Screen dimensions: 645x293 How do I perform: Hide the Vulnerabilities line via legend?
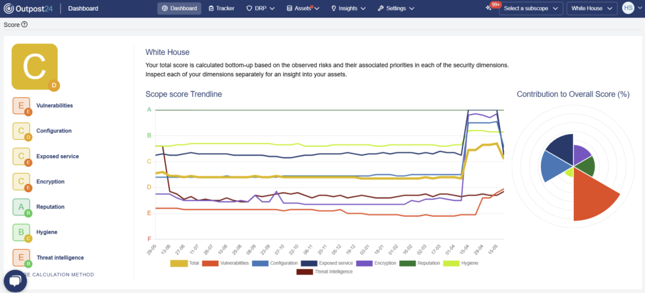click(231, 263)
